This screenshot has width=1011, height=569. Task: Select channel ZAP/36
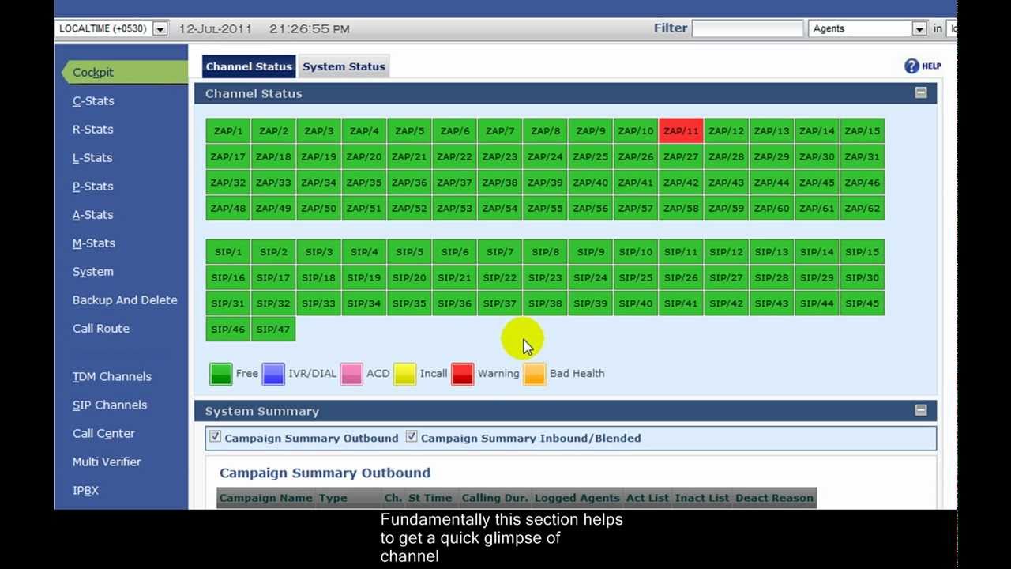pyautogui.click(x=409, y=183)
